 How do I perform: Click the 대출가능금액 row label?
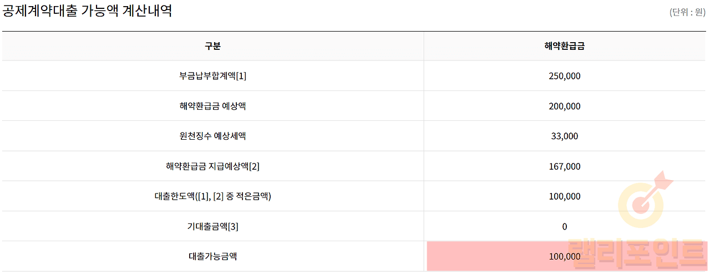pos(213,256)
